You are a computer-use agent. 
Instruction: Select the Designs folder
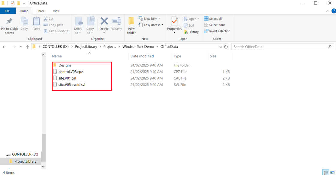[x=65, y=65]
